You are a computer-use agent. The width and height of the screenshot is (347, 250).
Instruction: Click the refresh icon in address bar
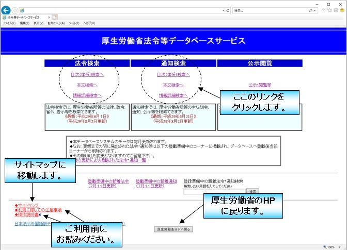pyautogui.click(x=228, y=10)
